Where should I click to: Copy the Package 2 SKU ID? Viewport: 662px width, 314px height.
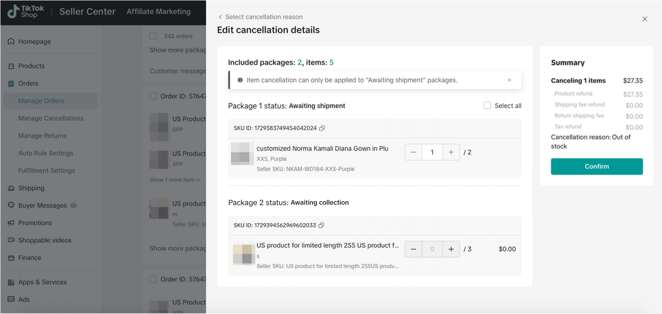point(321,225)
